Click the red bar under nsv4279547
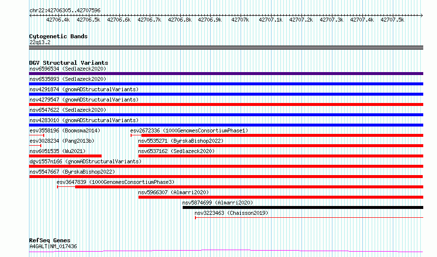437x257 pixels. pyautogui.click(x=226, y=104)
